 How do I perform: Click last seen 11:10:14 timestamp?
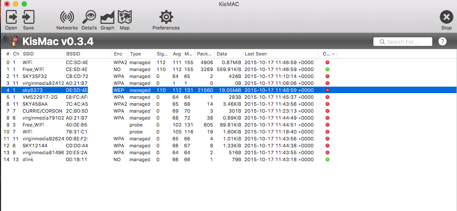coord(279,76)
